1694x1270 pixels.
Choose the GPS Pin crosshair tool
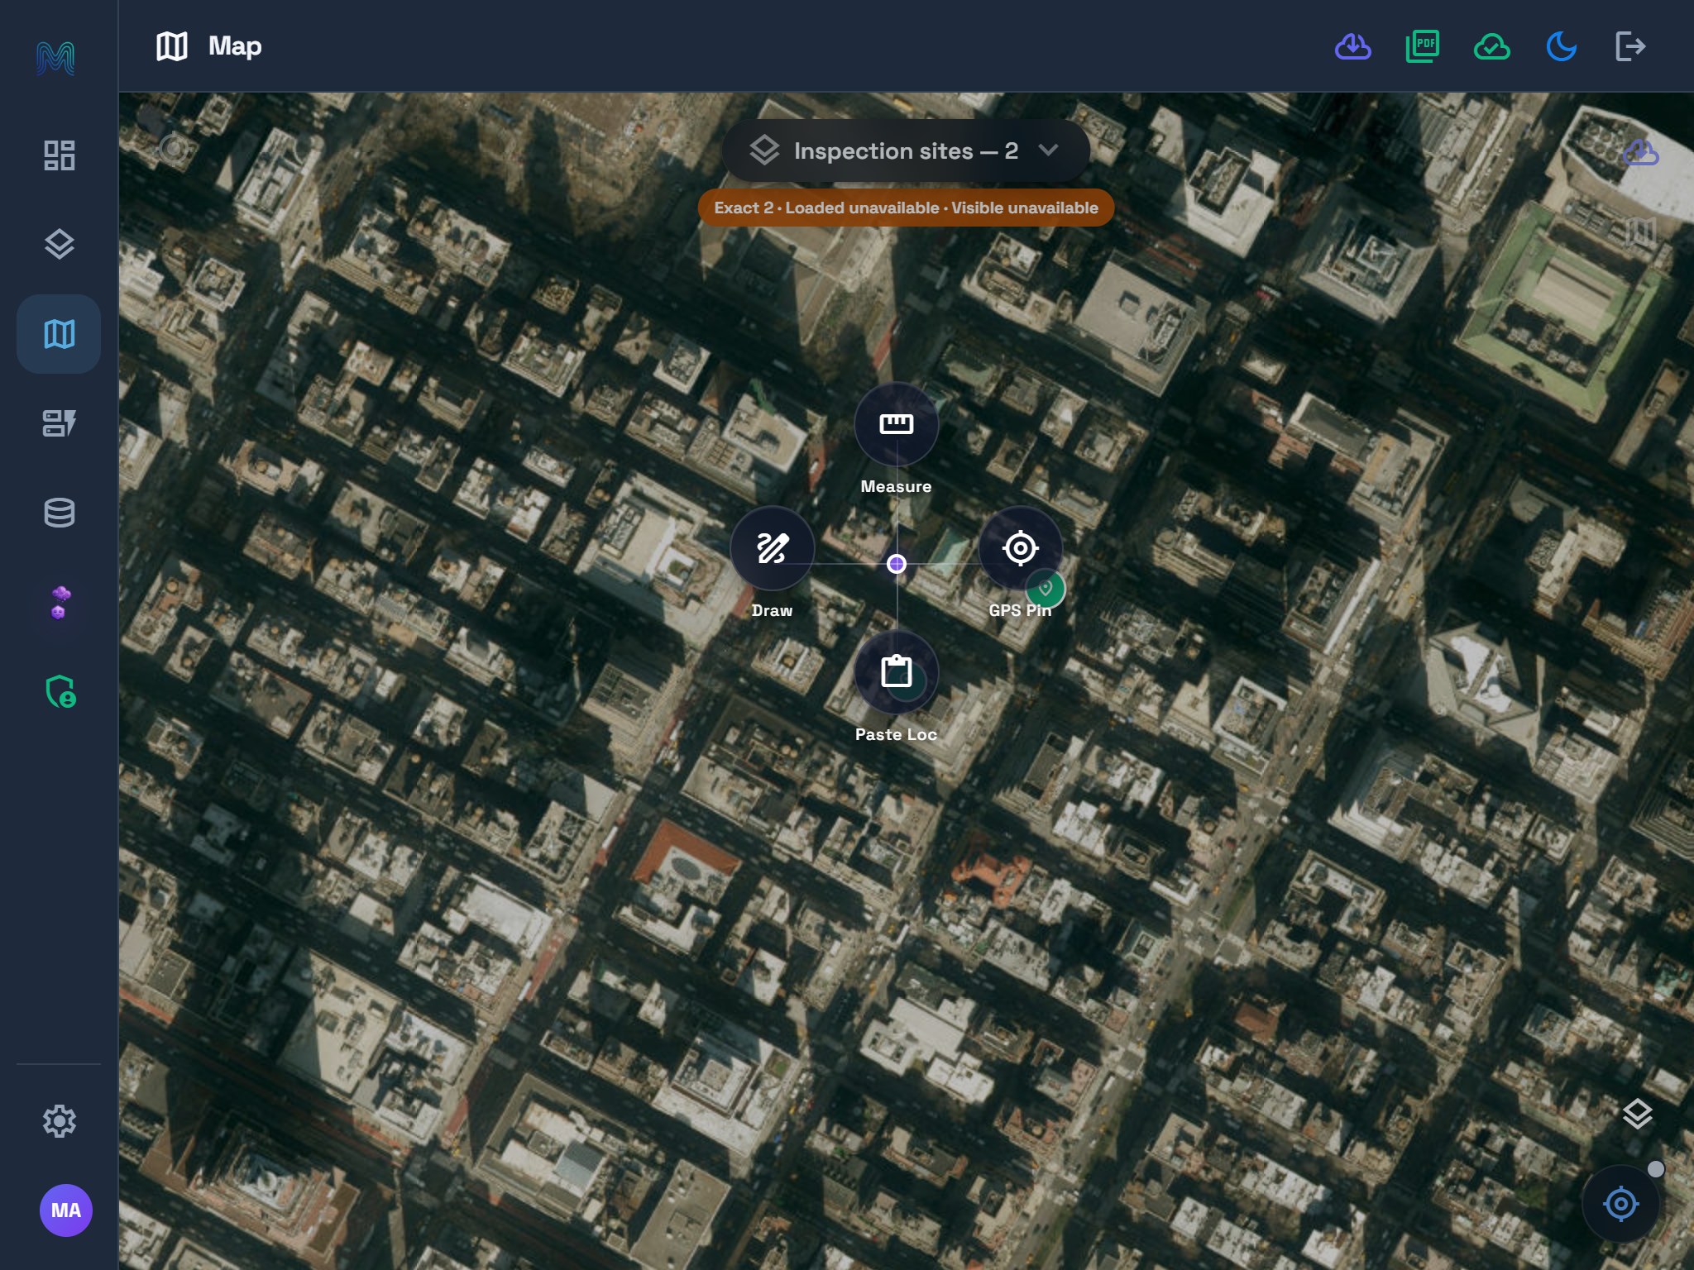pos(1021,548)
